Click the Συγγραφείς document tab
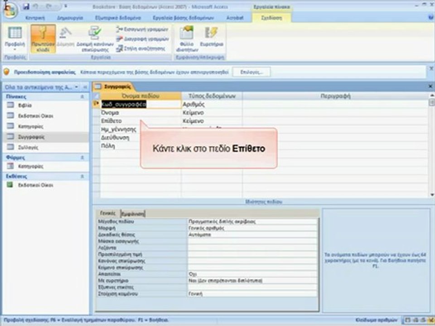Screen dimensions: 435x326 (x=113, y=87)
